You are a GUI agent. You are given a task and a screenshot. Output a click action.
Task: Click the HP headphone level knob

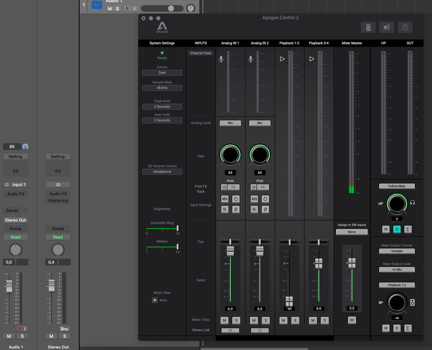click(397, 204)
